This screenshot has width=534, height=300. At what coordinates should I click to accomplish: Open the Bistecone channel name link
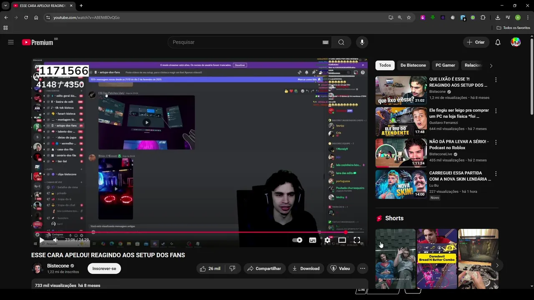coord(58,266)
